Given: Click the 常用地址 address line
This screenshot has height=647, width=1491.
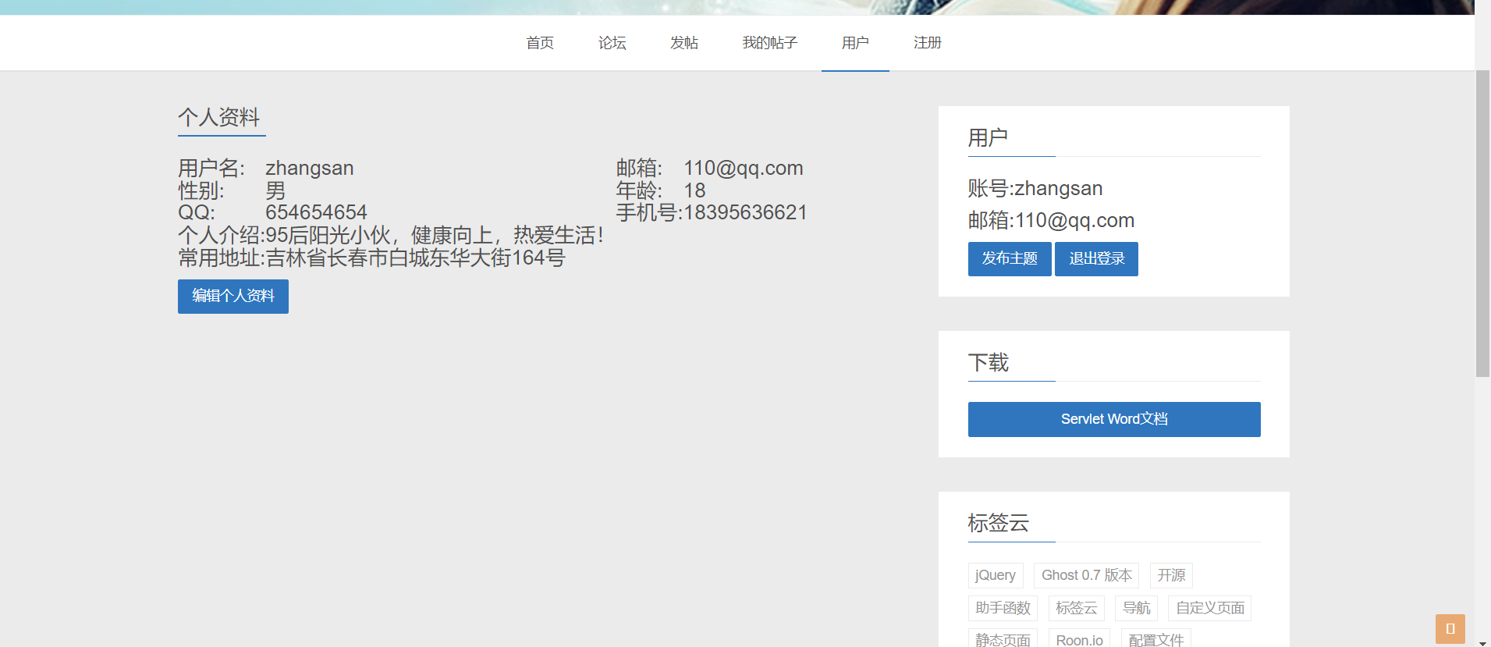Looking at the screenshot, I should point(371,258).
